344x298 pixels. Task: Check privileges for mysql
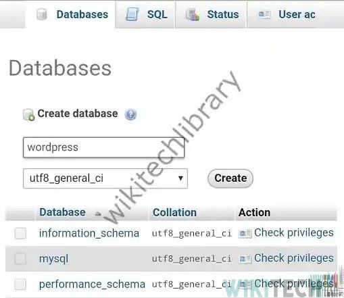(x=294, y=258)
